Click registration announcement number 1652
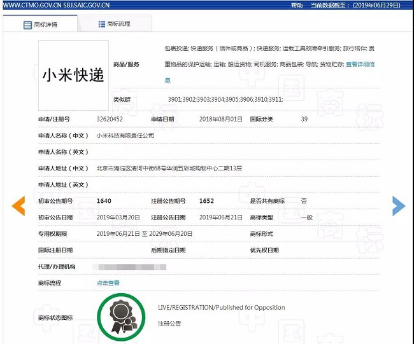Viewport: 414px width, 344px height. 206,201
